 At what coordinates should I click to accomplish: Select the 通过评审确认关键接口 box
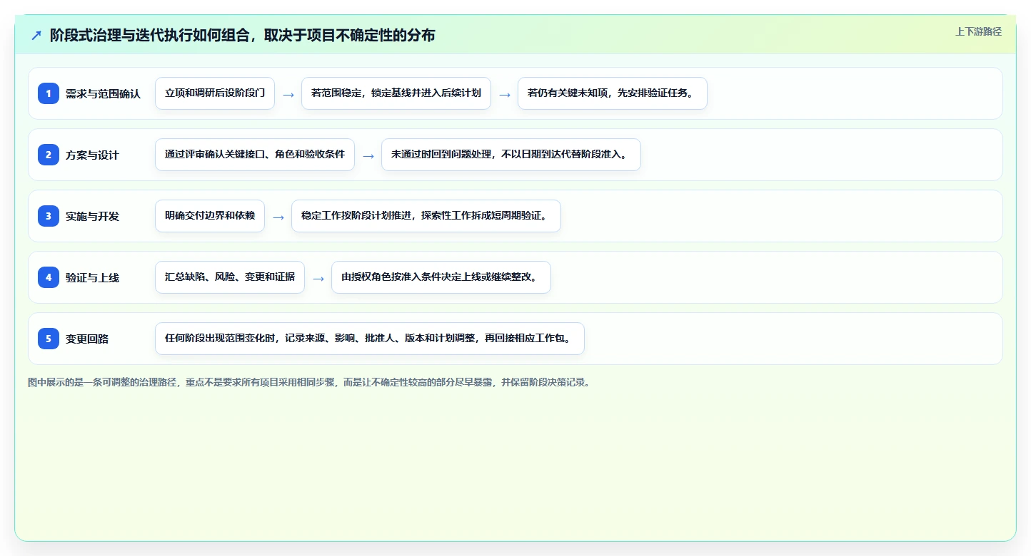(255, 155)
